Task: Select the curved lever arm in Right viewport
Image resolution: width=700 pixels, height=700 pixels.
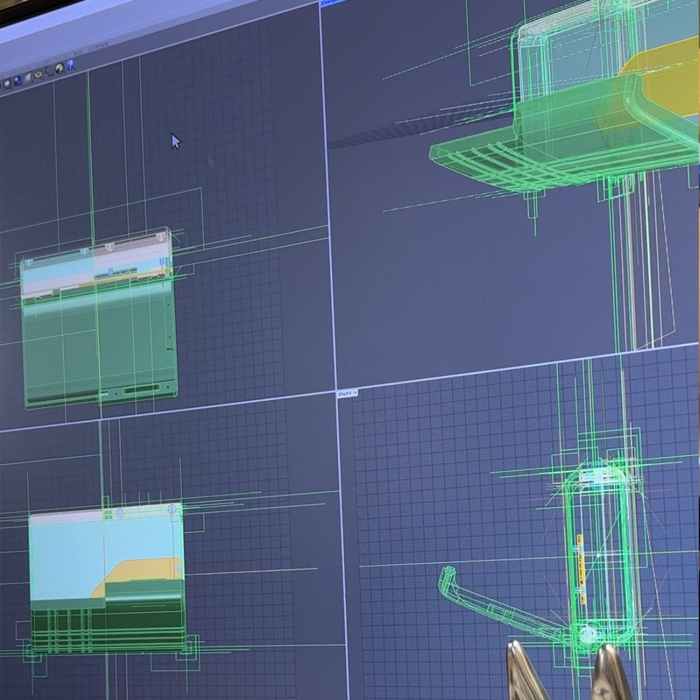Action: [x=489, y=602]
